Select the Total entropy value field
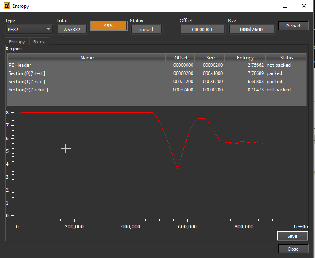This screenshot has width=315, height=258. 72,30
